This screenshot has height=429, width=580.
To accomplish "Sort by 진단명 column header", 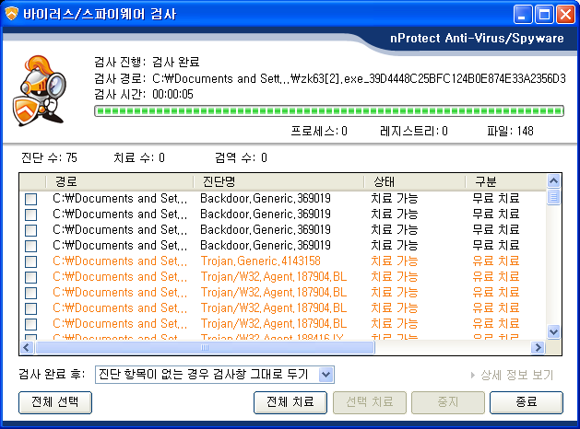I will pos(278,181).
